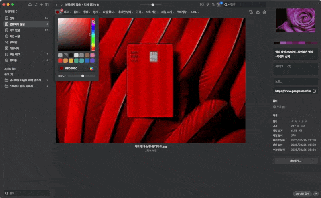The width and height of the screenshot is (321, 198).
Task: Open 모든 태그 in the sidebar
Action: pyautogui.click(x=26, y=54)
